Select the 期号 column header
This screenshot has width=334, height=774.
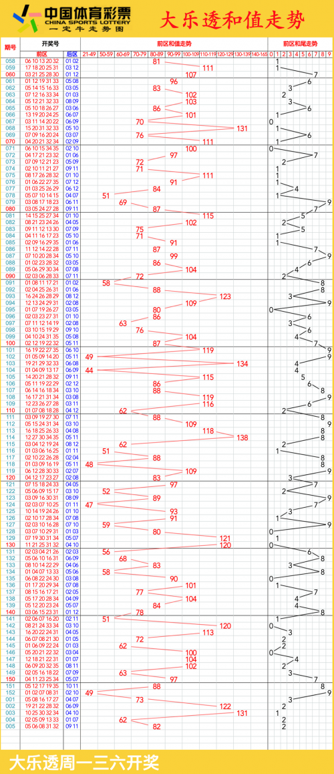(x=10, y=47)
